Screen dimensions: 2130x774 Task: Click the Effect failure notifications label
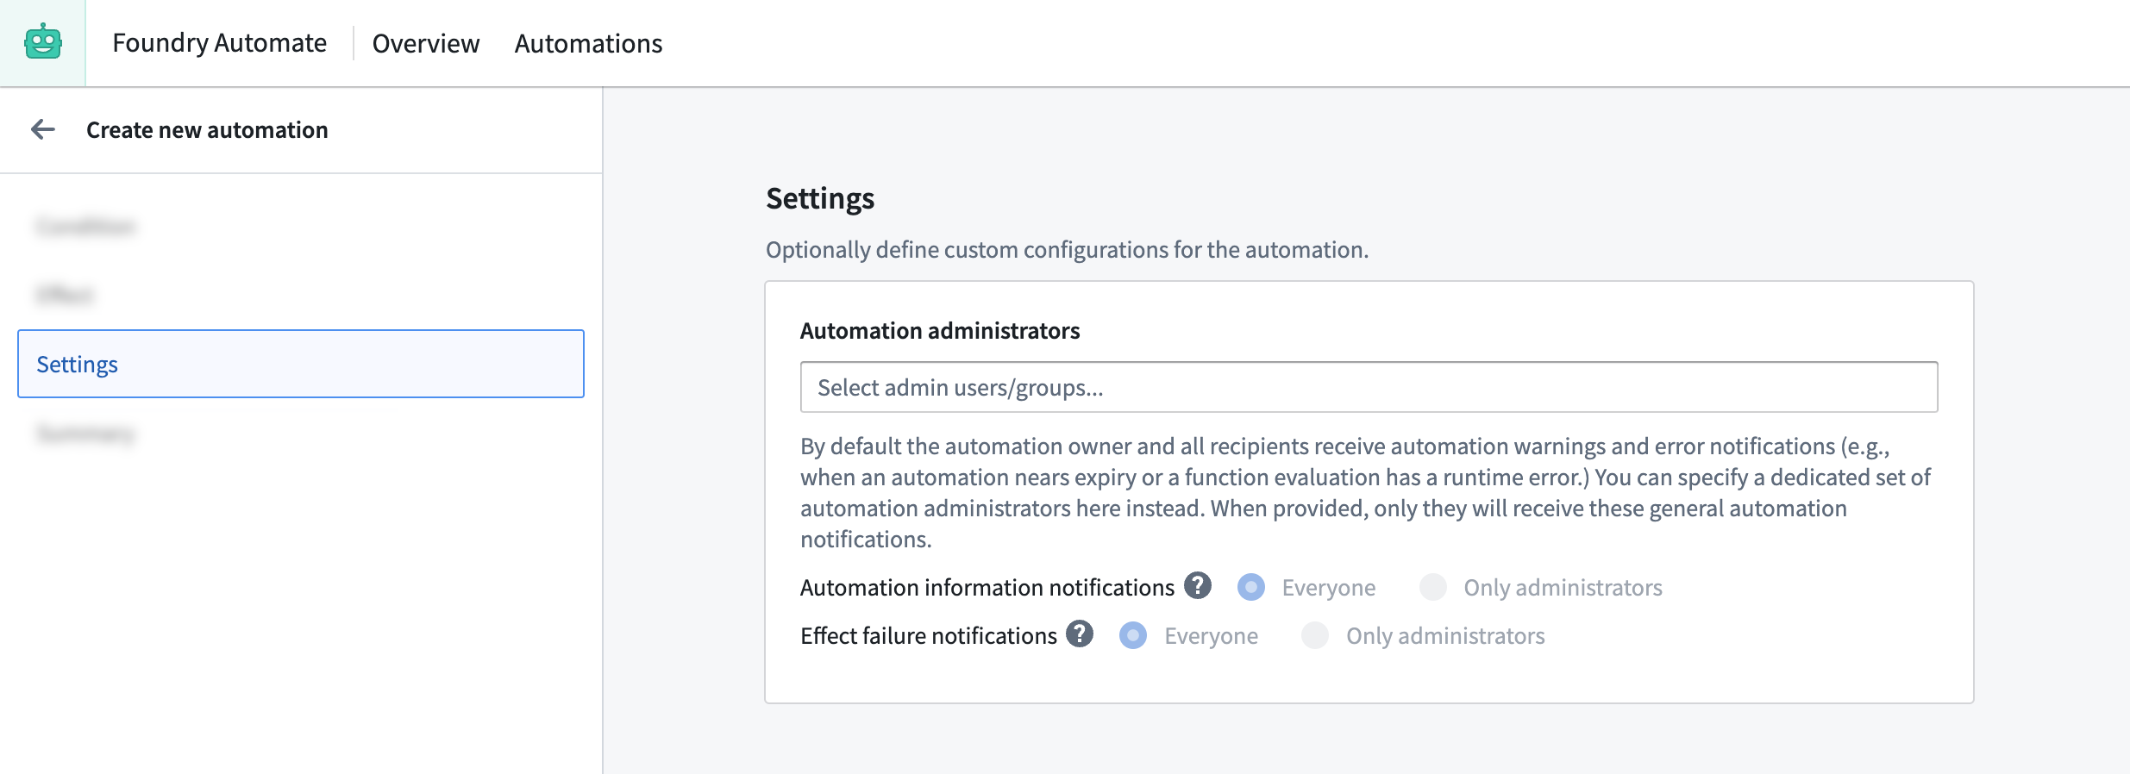click(x=929, y=636)
